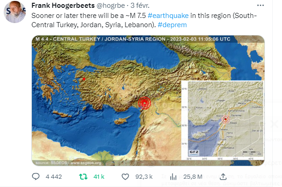Click the 25,8 M views count
The height and width of the screenshot is (187, 282).
point(193,176)
